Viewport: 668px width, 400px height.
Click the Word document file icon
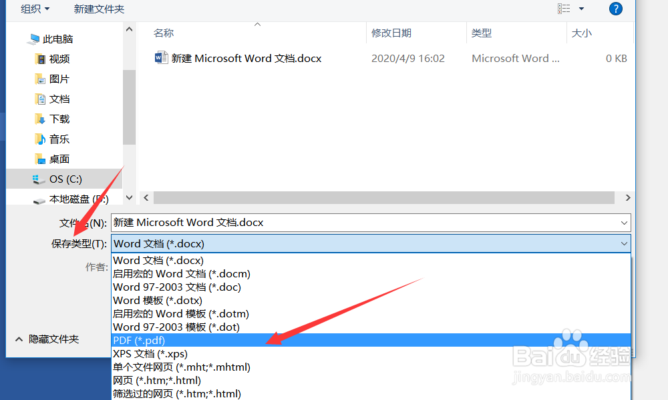[161, 58]
